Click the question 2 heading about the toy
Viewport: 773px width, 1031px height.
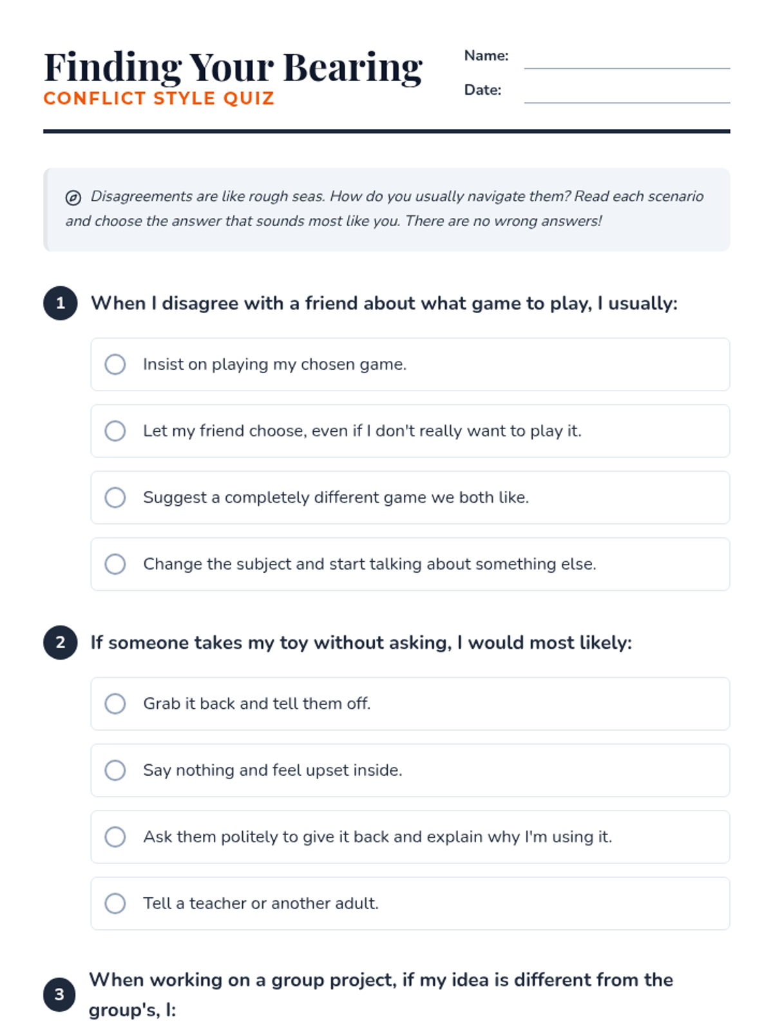tap(361, 642)
